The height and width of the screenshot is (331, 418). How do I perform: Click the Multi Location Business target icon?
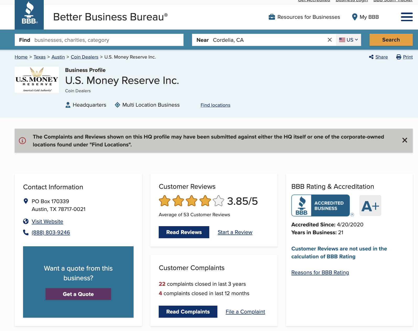(118, 105)
